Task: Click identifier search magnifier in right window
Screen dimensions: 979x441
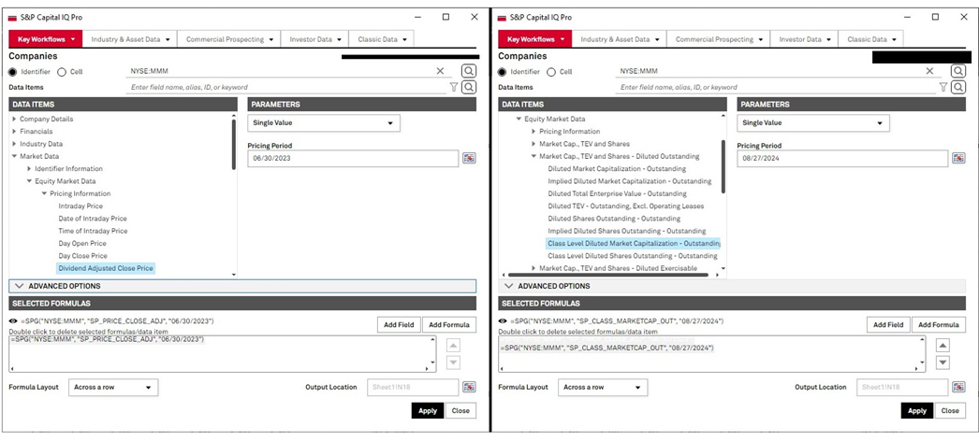Action: 958,71
